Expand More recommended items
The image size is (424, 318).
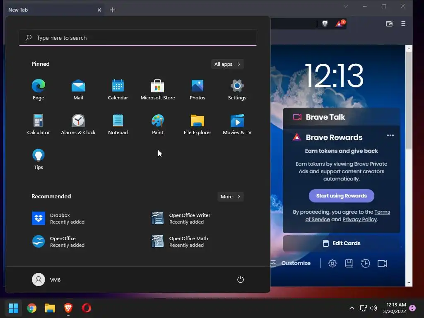[x=230, y=197]
